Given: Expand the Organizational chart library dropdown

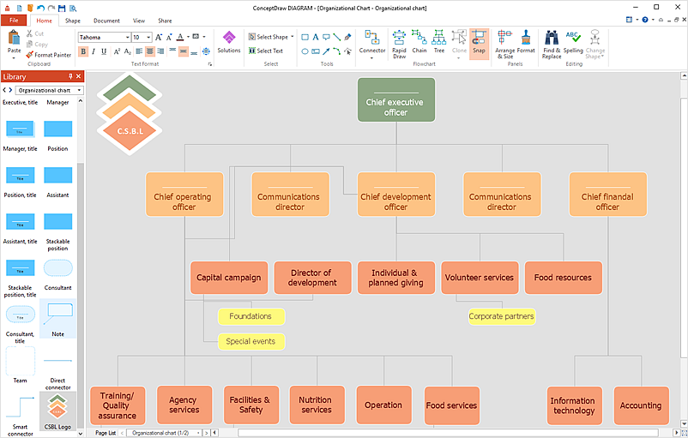Looking at the screenshot, I should (x=79, y=90).
